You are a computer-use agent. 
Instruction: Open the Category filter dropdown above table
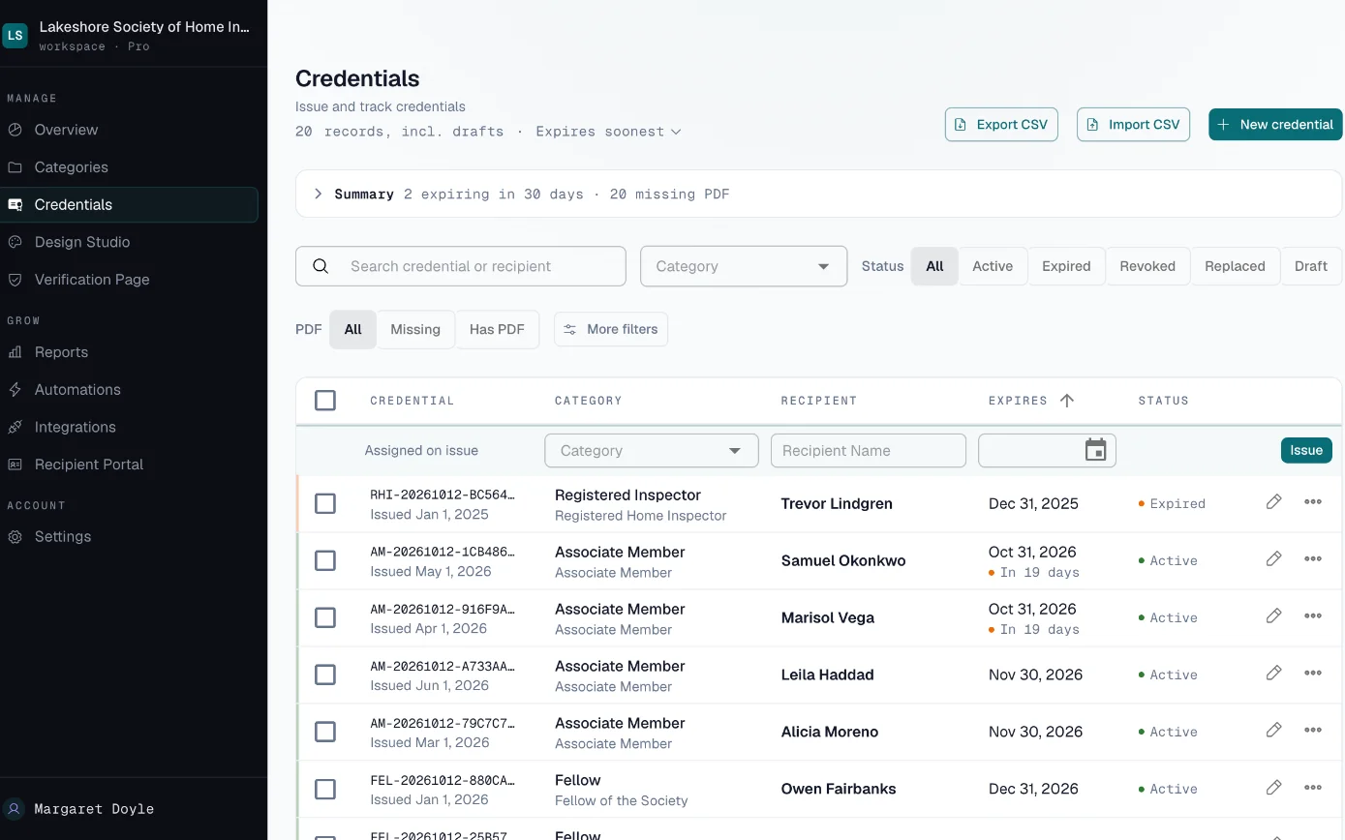click(744, 266)
